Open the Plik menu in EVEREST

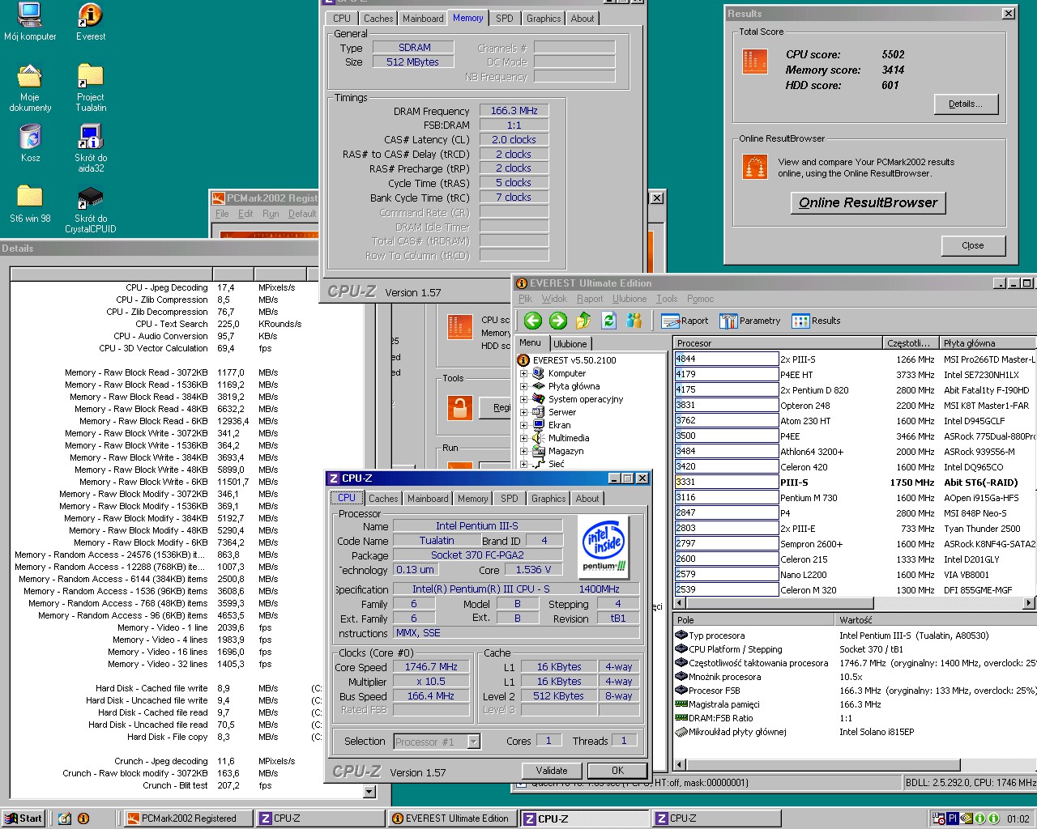(525, 299)
